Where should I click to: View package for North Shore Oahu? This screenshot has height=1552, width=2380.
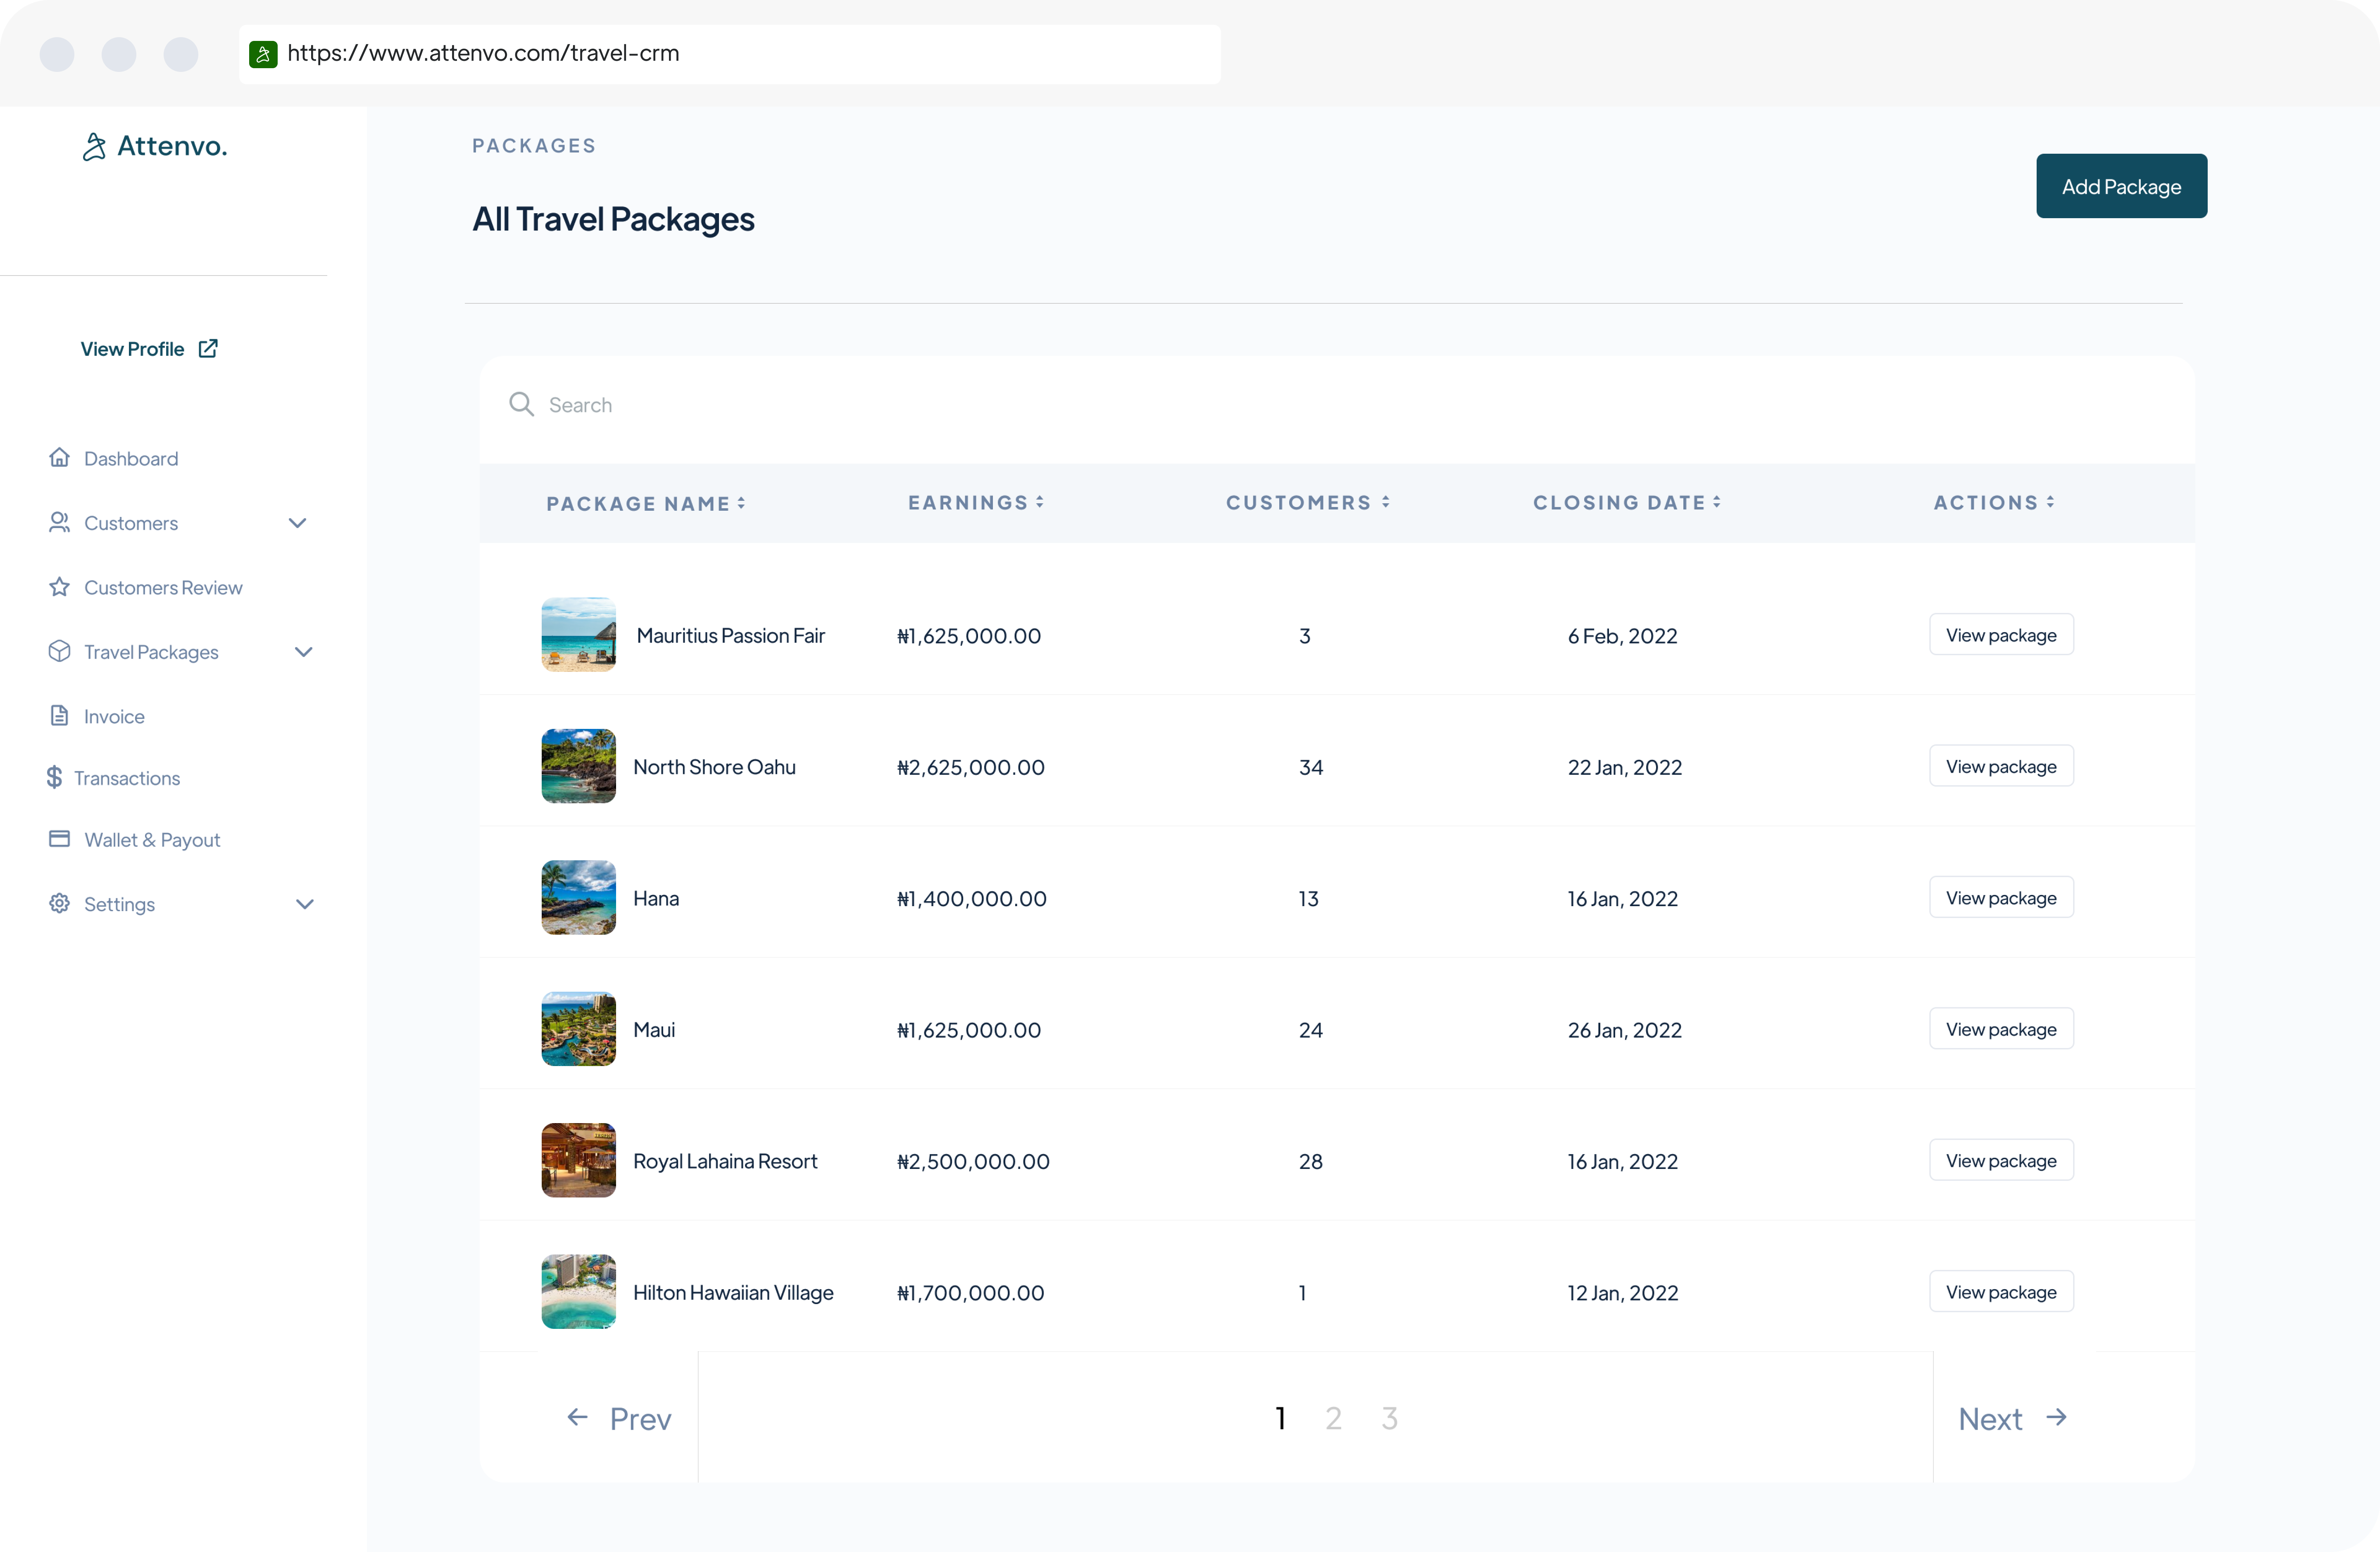point(2001,766)
